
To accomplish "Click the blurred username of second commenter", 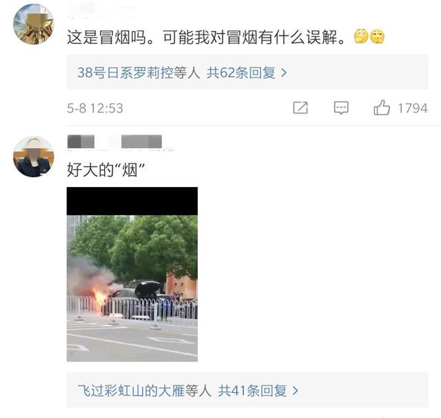I will pos(115,141).
